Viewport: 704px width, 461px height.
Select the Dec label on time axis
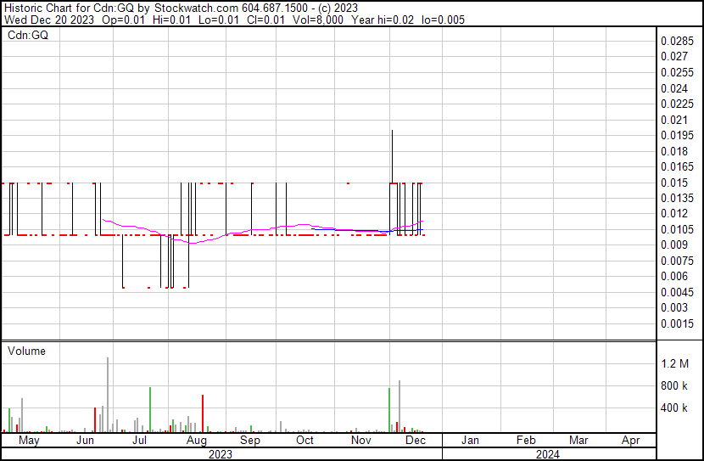(416, 441)
